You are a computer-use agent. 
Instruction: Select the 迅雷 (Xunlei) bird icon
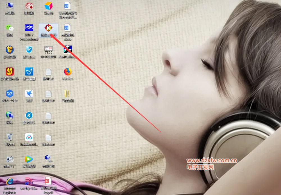tap(29, 94)
